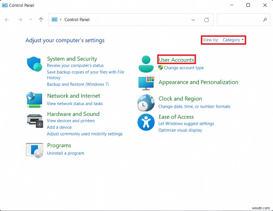Click Add a device link

pos(59,127)
